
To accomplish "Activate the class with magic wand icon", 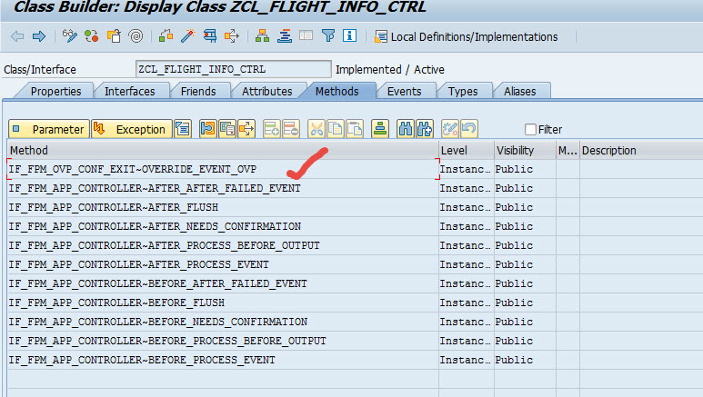I will click(x=188, y=35).
